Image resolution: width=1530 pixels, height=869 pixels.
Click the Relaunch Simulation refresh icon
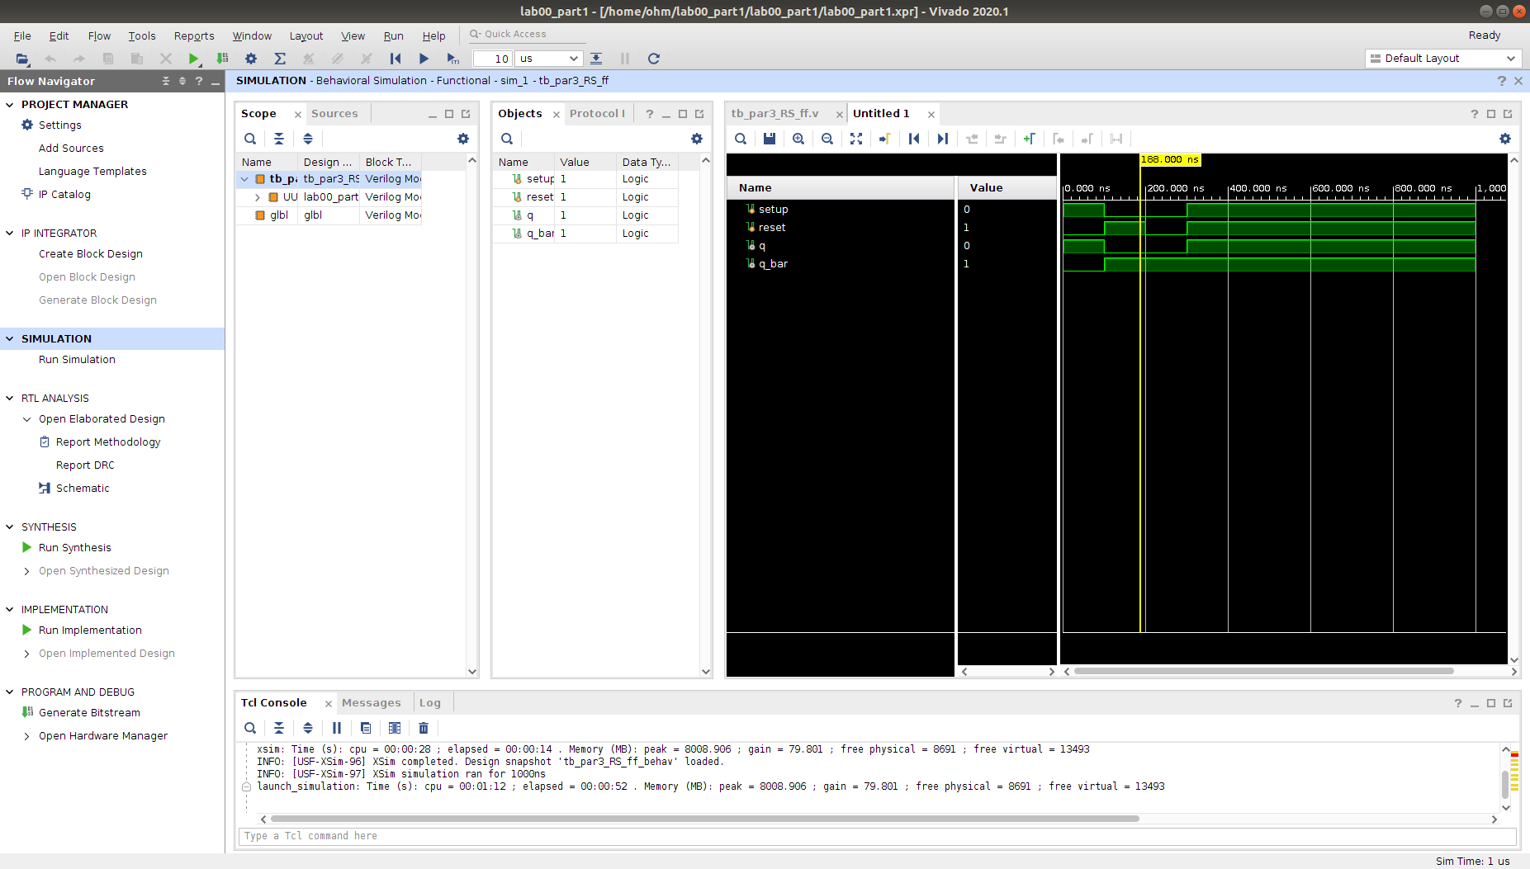pyautogui.click(x=653, y=59)
